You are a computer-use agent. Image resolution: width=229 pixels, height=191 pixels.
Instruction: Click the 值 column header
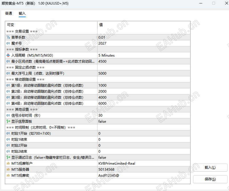pyautogui.click(x=144, y=25)
